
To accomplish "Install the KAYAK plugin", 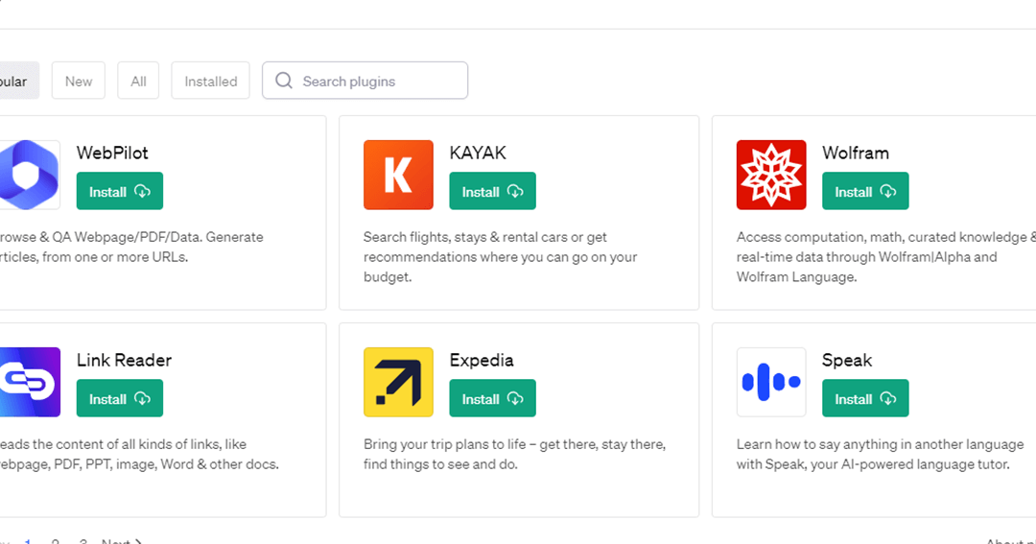I will [492, 191].
